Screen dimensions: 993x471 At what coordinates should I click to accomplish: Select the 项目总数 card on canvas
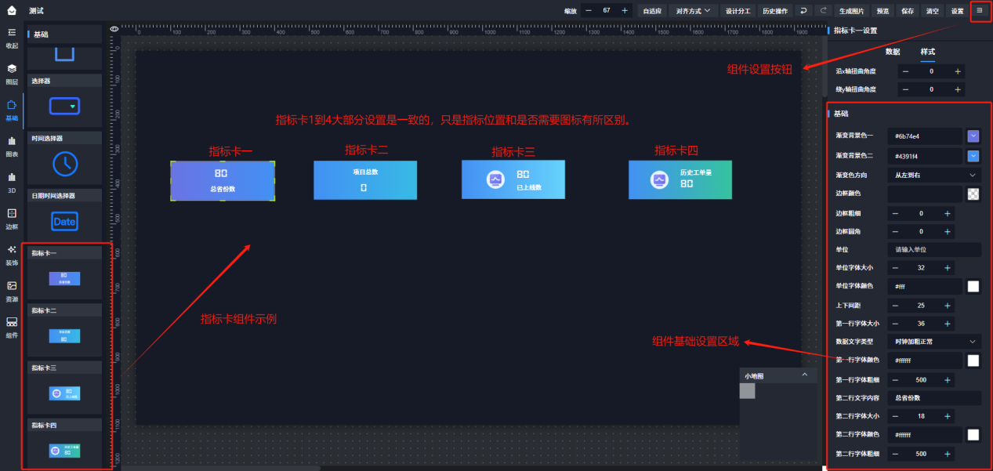(365, 179)
